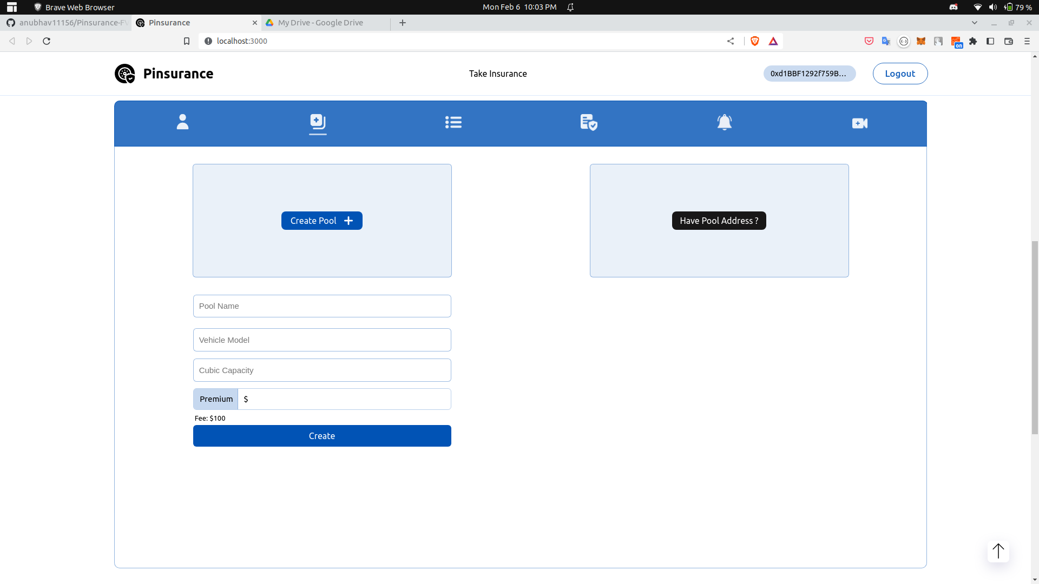Focus the Pool Name input field
The height and width of the screenshot is (584, 1039).
322,306
